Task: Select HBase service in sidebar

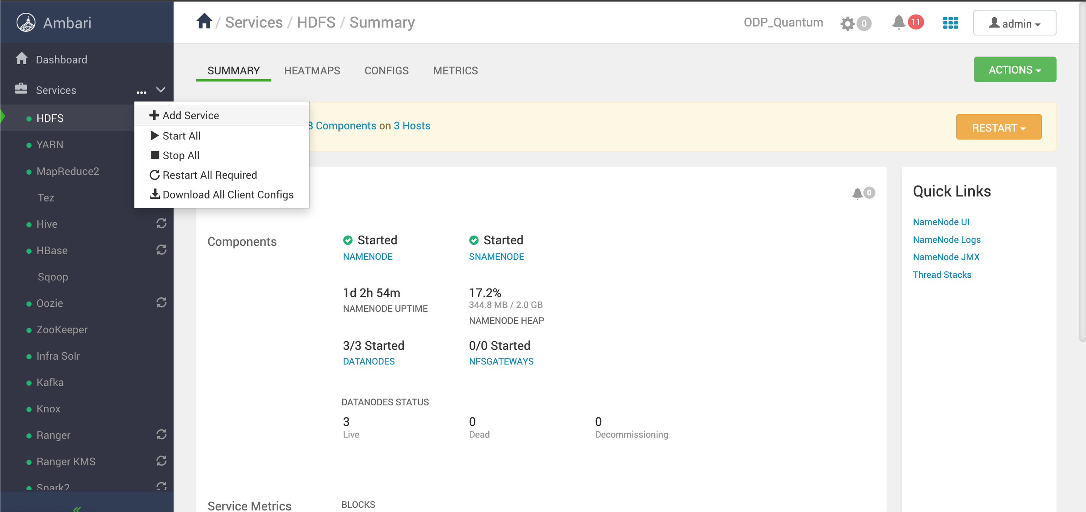Action: coord(52,250)
